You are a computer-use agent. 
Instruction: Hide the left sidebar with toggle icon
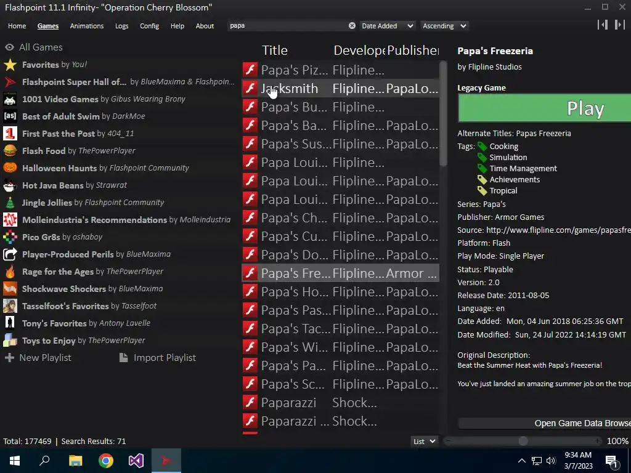tap(603, 25)
